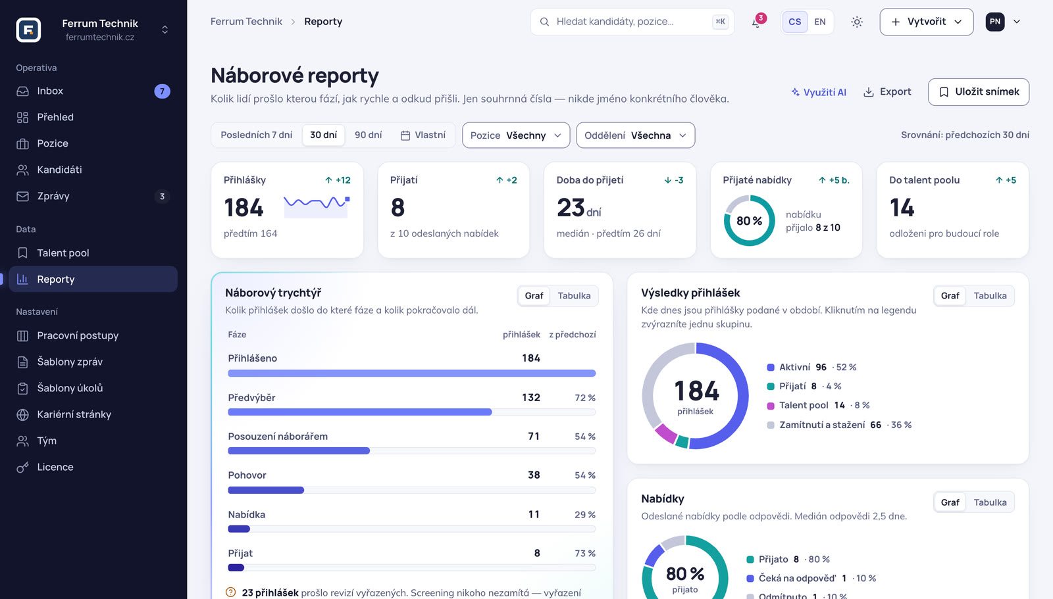Image resolution: width=1053 pixels, height=599 pixels.
Task: Open the PN user account menu
Action: tap(1004, 22)
